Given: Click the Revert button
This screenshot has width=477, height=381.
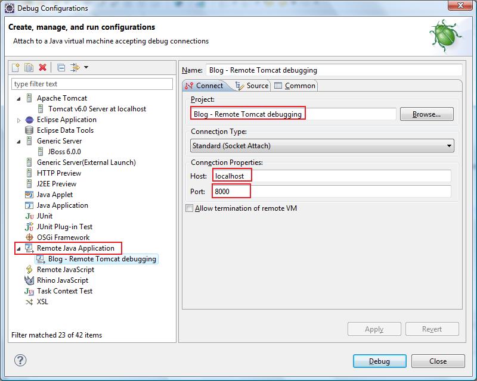Looking at the screenshot, I should pos(432,329).
